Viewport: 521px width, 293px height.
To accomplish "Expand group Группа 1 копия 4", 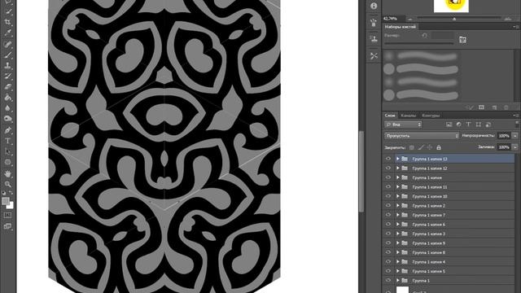I will point(398,262).
